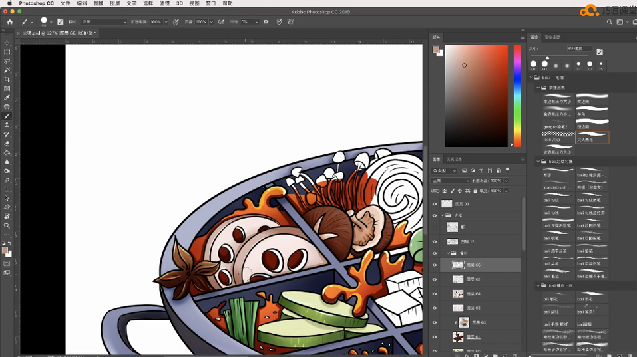Select the History Brush tool

[x=7, y=134]
